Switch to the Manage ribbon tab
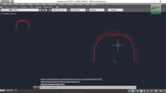The width and height of the screenshot is (166, 93). click(x=38, y=7)
